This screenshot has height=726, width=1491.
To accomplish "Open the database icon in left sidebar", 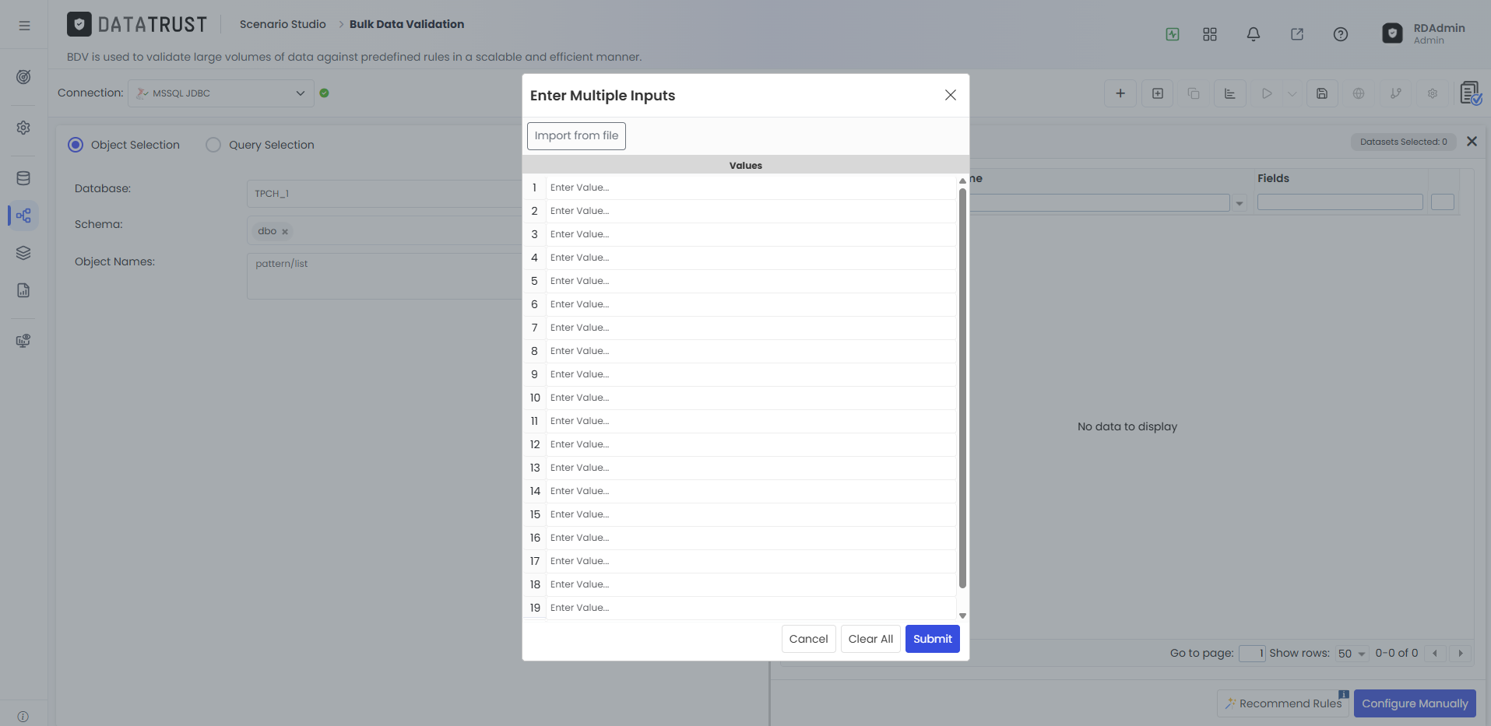I will coord(23,178).
